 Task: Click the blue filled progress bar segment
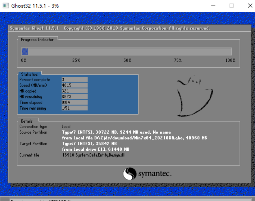[x=25, y=52]
